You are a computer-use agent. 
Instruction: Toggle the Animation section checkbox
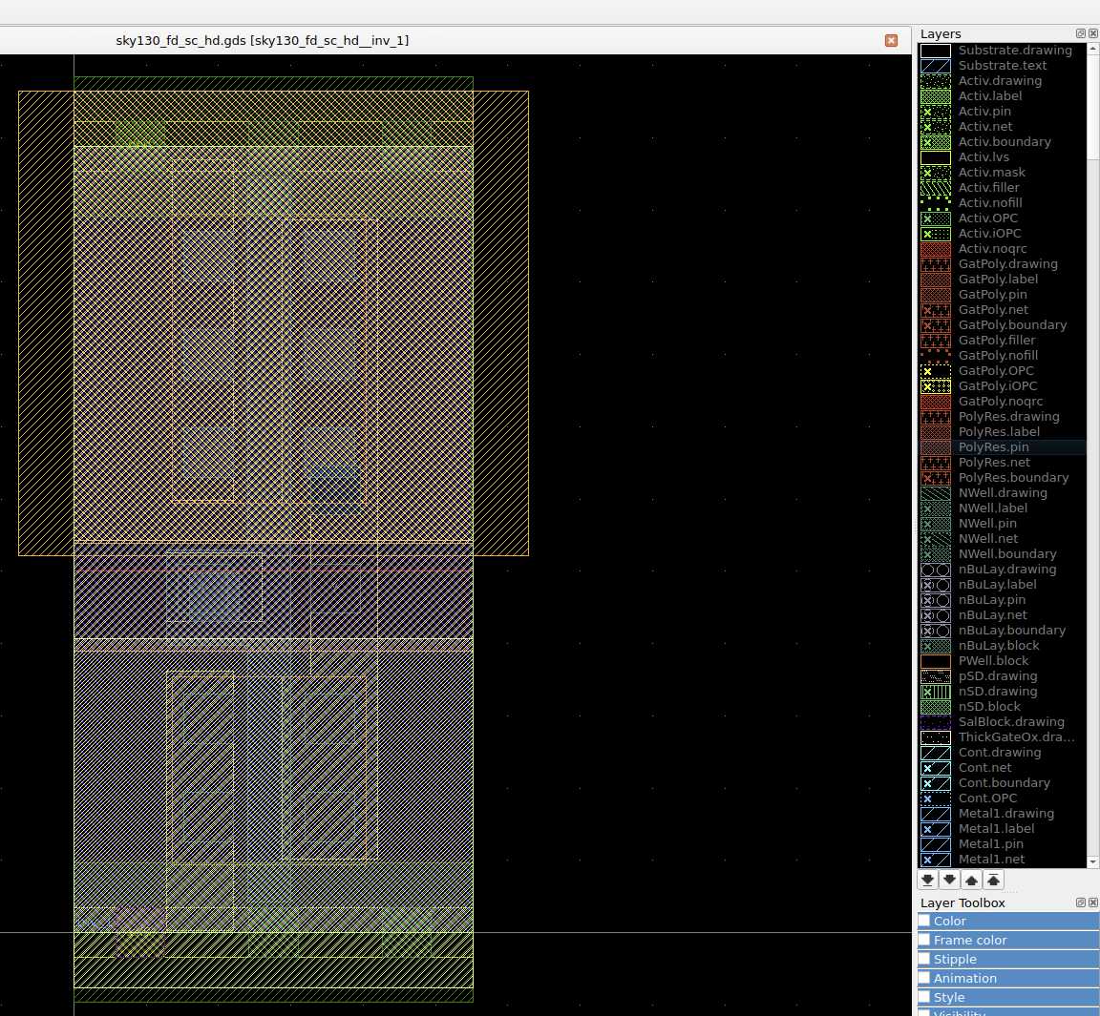pyautogui.click(x=924, y=978)
